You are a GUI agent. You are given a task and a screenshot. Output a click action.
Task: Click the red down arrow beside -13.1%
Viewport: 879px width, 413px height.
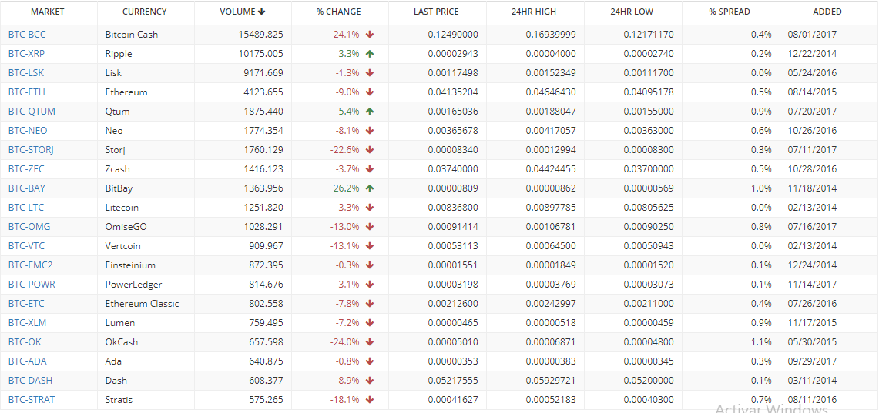pos(370,245)
